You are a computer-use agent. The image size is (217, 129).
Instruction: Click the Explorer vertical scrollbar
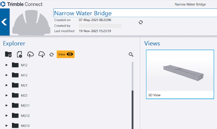tap(132, 108)
